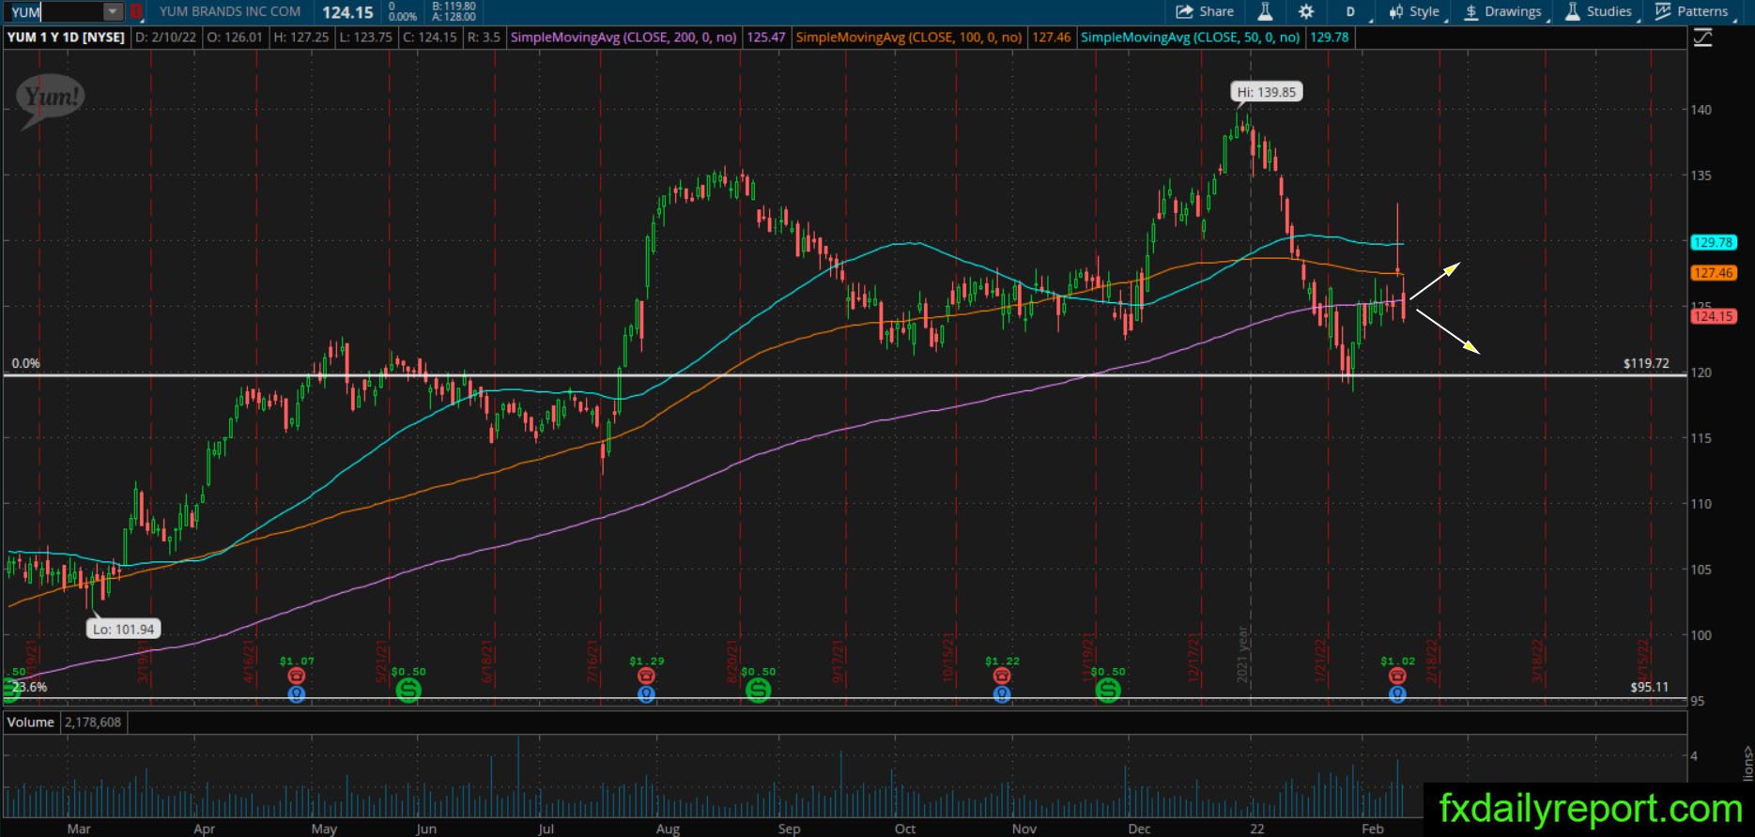Select the 50-period SimpleMovingAvg label
This screenshot has width=1755, height=837.
tap(1191, 38)
